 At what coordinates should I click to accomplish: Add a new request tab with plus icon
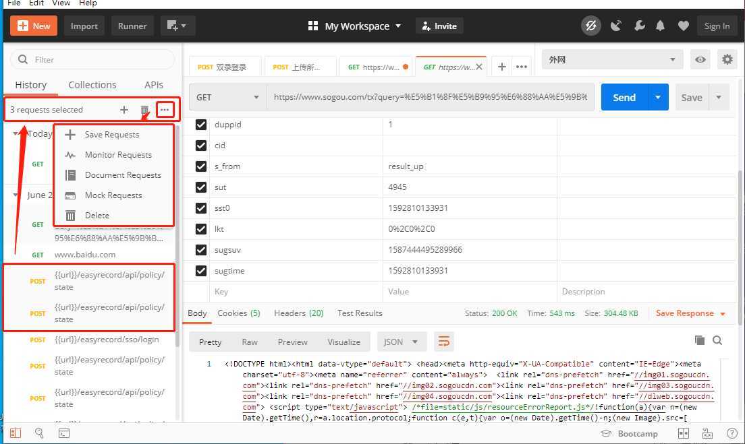(x=502, y=67)
